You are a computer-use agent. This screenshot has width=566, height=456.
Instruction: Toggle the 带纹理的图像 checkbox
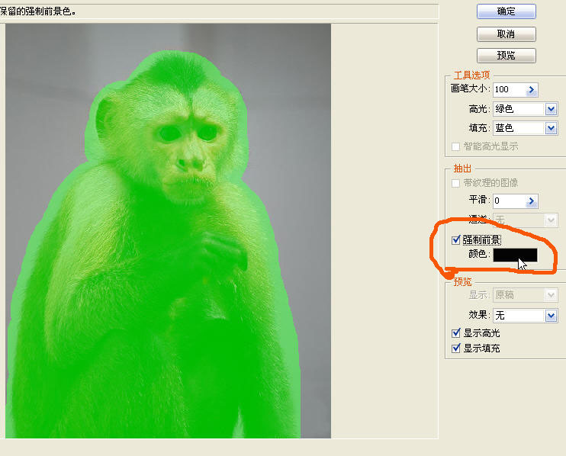pos(456,183)
